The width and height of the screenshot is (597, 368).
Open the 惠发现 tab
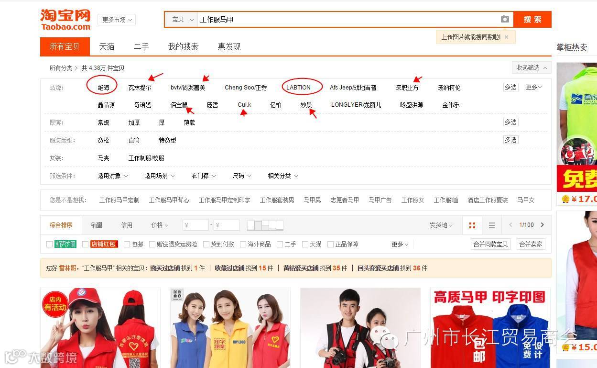coord(229,46)
